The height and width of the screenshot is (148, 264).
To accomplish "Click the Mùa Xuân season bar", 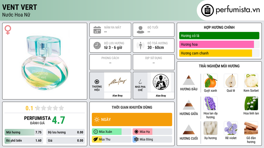I will point(111,132).
